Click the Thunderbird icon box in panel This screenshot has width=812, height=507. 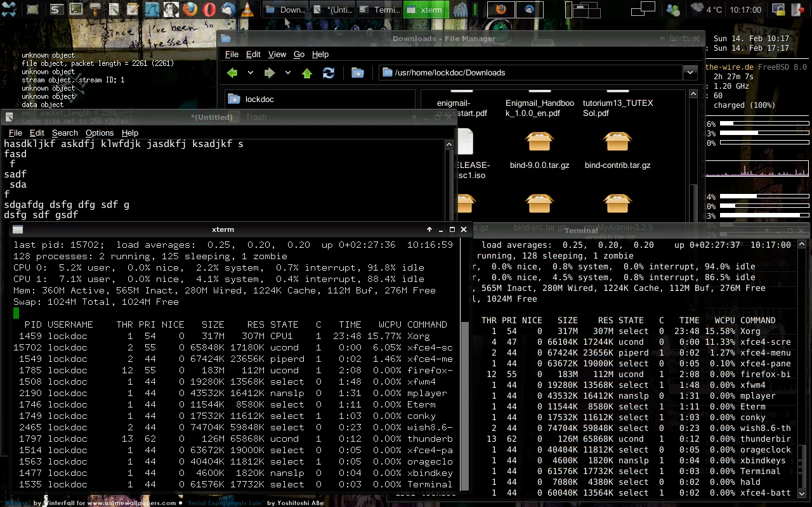(x=529, y=10)
